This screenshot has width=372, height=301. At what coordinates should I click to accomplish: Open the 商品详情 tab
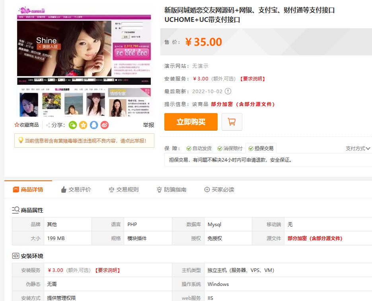pyautogui.click(x=28, y=190)
